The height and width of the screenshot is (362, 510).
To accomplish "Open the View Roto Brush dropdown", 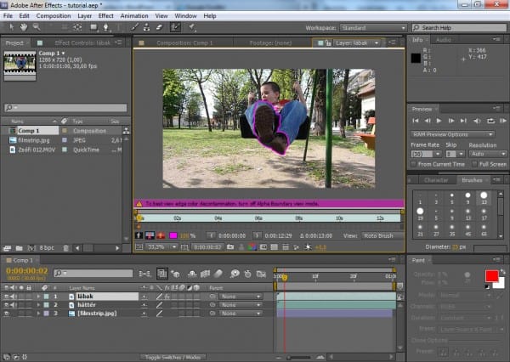I will point(380,235).
